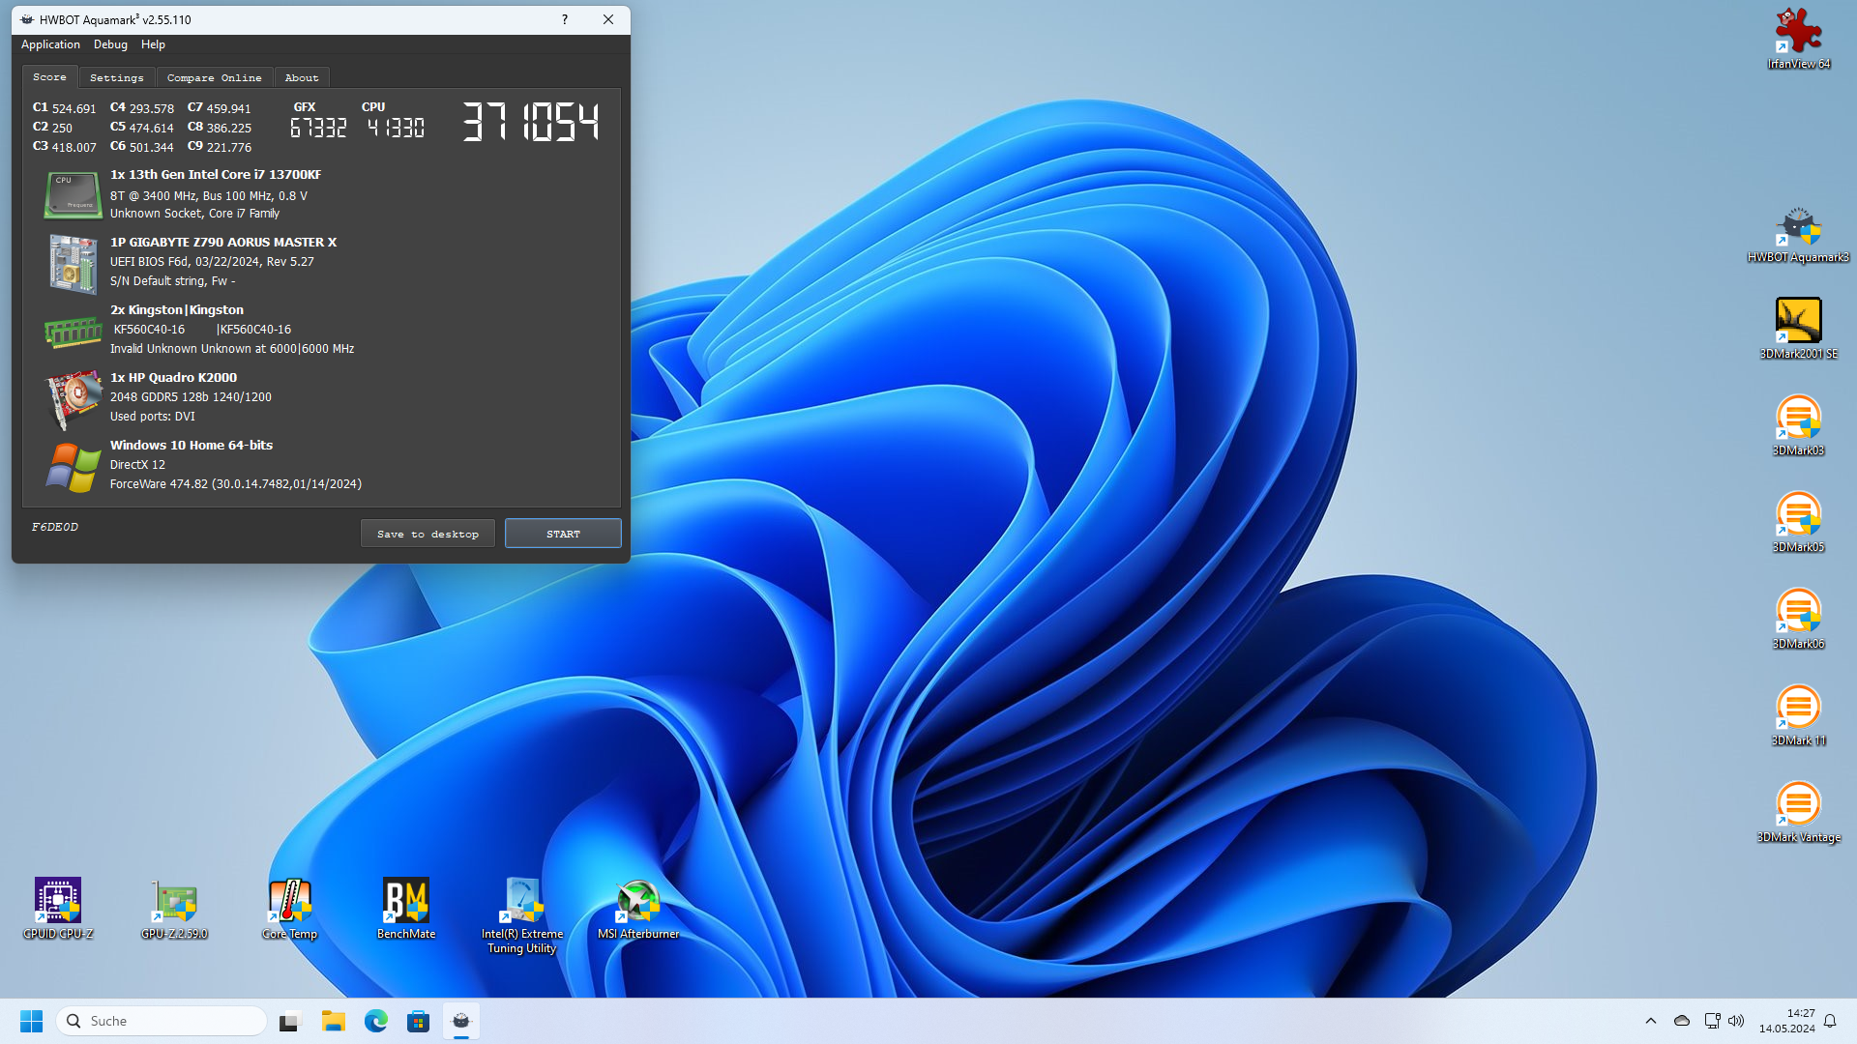Click GIGABYTE Z790 AORUS MASTER X text

point(223,243)
